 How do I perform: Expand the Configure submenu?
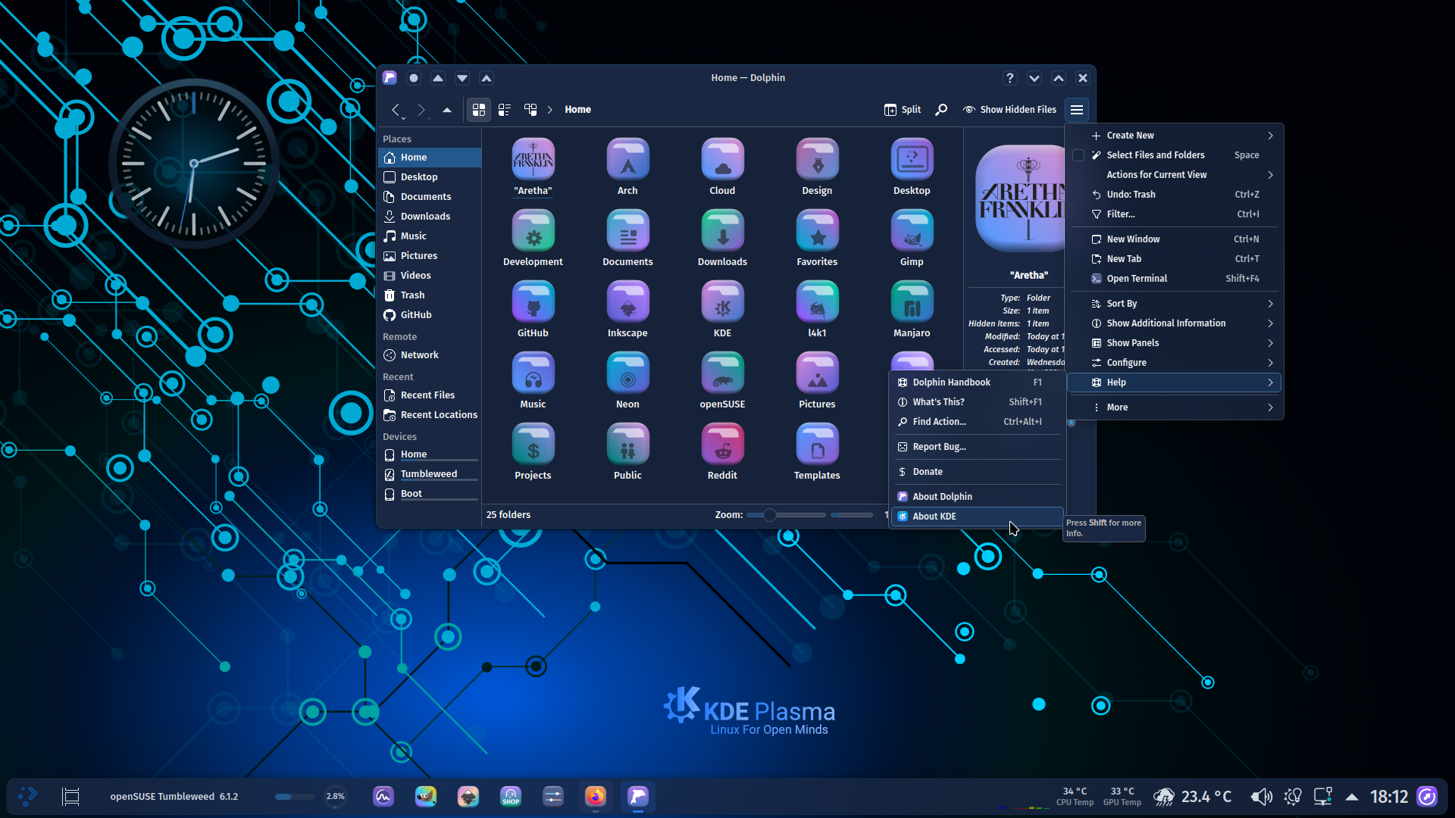click(1175, 363)
